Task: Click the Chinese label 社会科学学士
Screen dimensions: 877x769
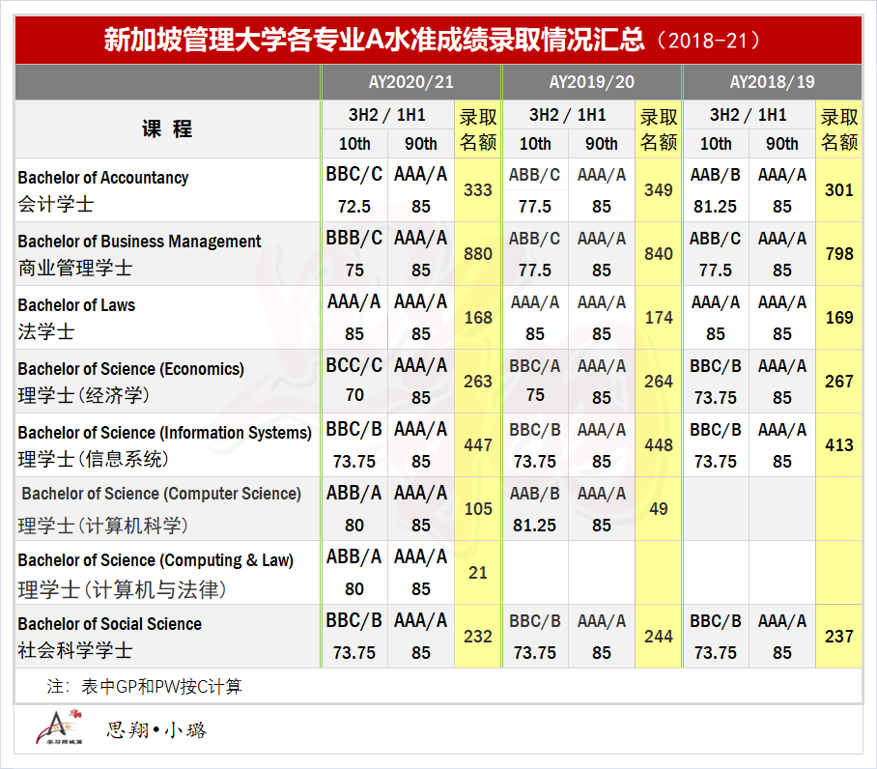Action: [x=75, y=650]
